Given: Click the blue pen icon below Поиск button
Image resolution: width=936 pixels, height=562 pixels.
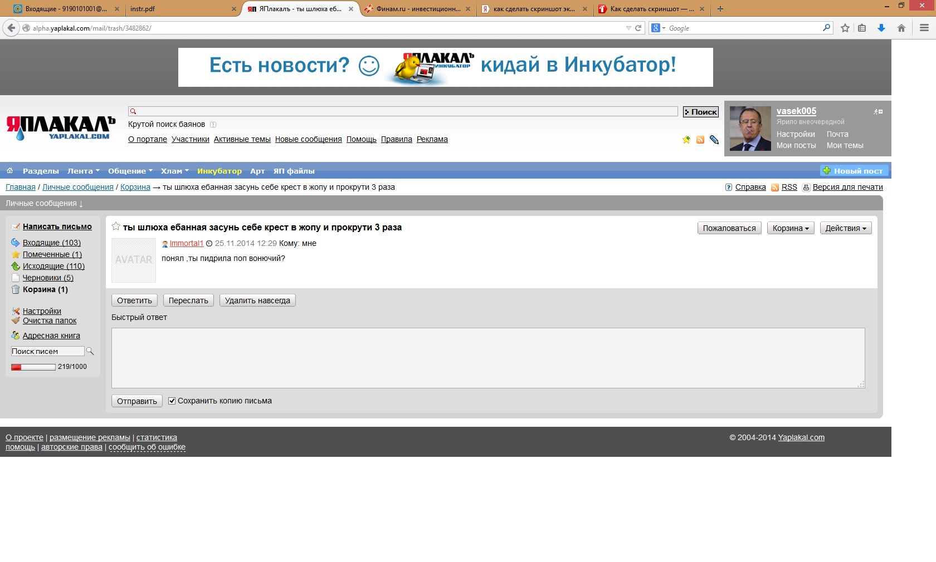Looking at the screenshot, I should [714, 140].
